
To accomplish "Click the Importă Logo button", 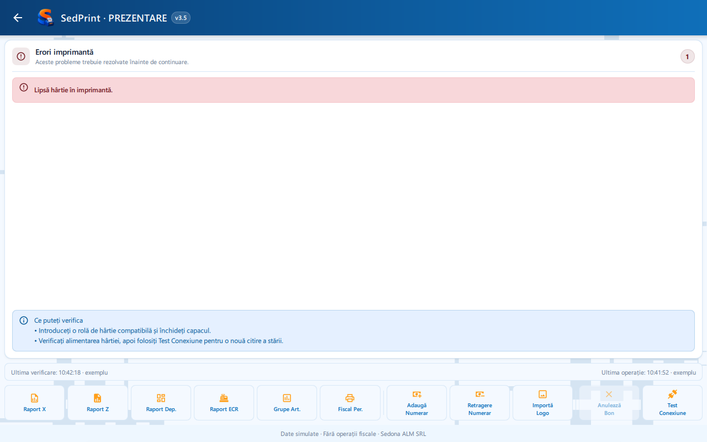I will tap(542, 403).
